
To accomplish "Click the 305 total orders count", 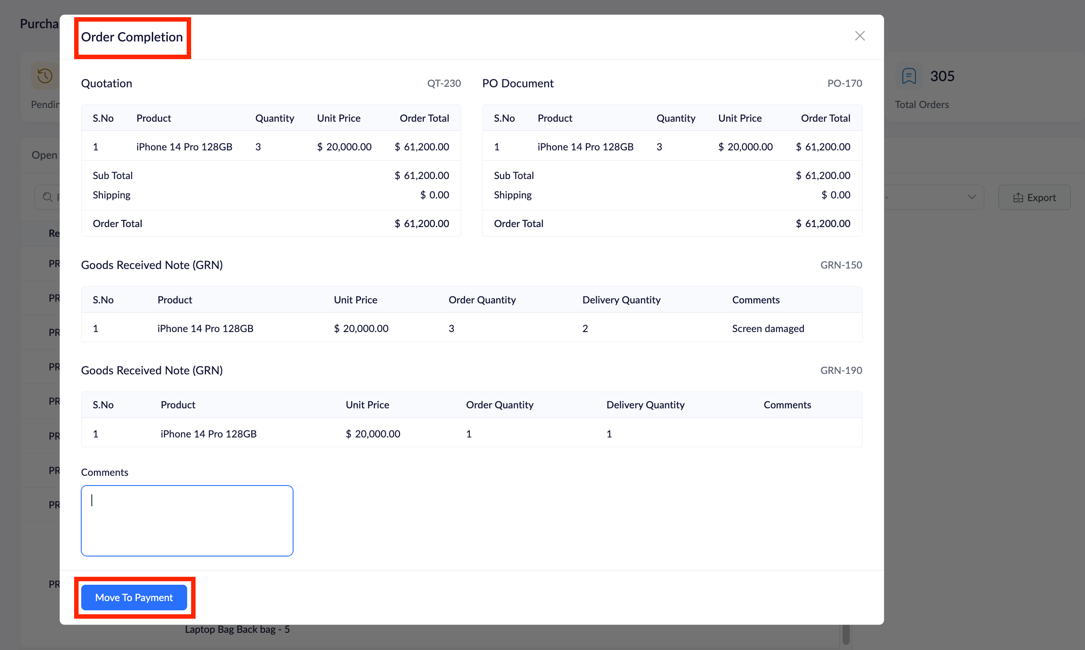I will tap(942, 76).
